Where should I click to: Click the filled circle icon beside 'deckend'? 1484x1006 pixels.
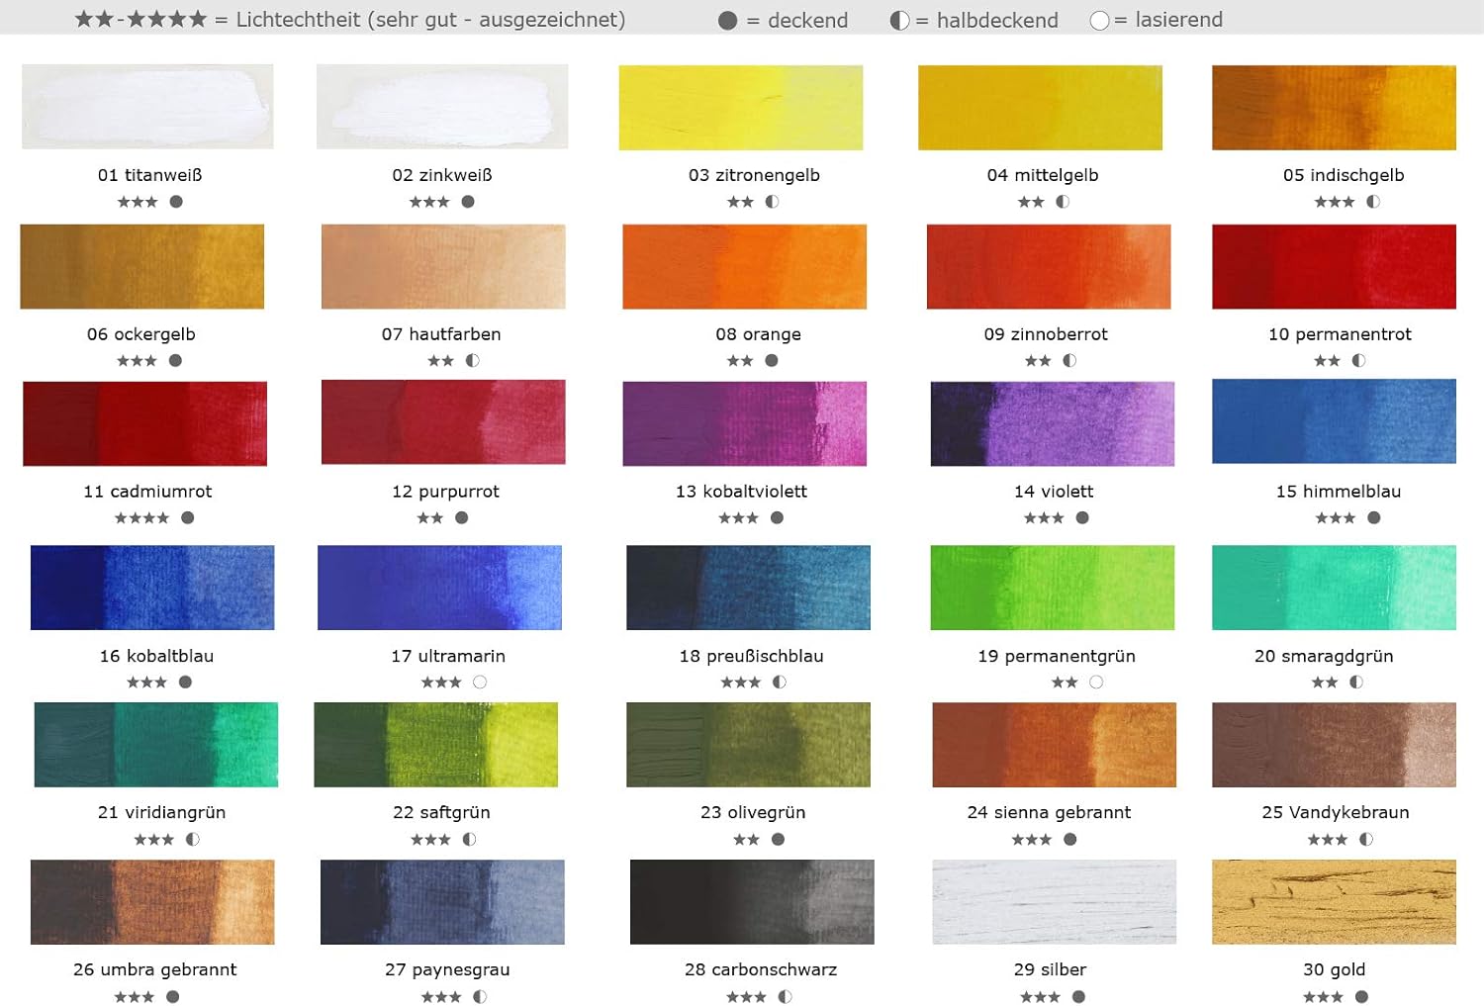pos(727,21)
